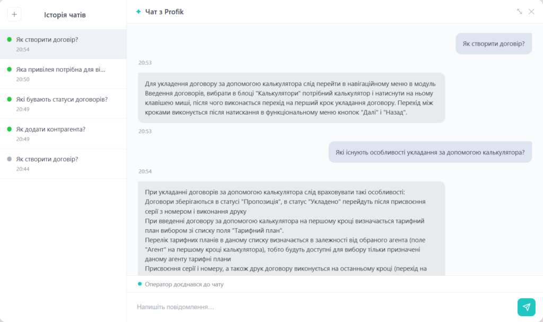
Task: Start a new chat with plus button
Action: pyautogui.click(x=14, y=14)
